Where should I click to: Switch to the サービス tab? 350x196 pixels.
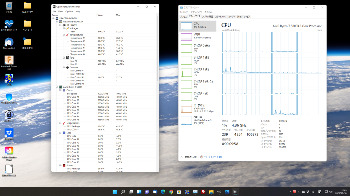(x=247, y=16)
